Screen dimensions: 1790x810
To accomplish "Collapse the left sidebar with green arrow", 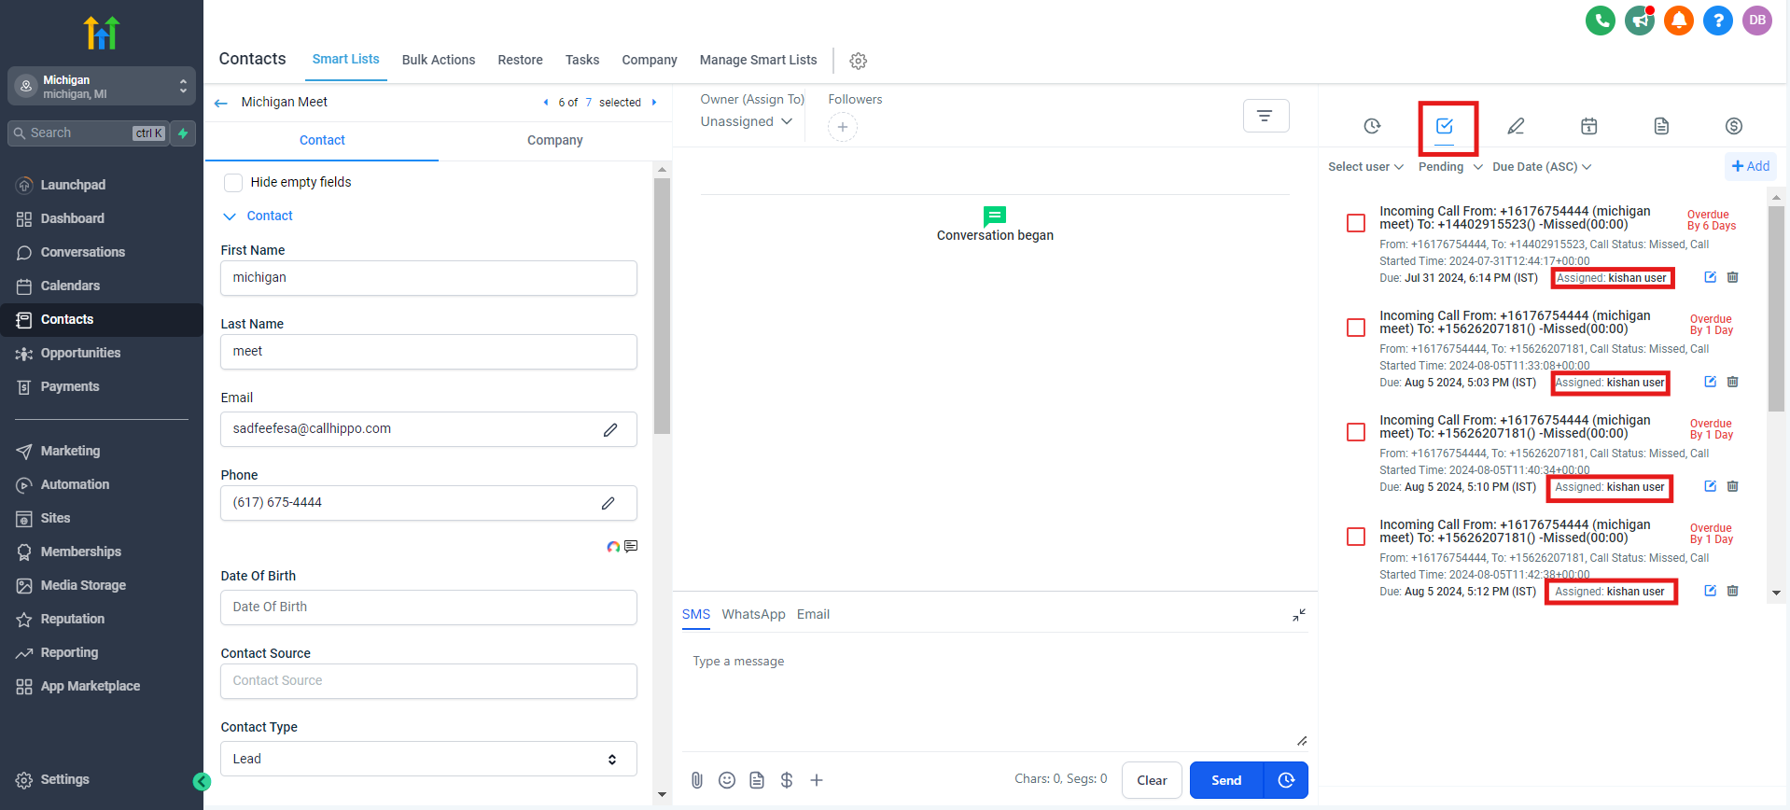I will coord(202,782).
